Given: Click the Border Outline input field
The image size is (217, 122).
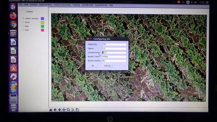Looking at the screenshot, I should click(114, 61).
